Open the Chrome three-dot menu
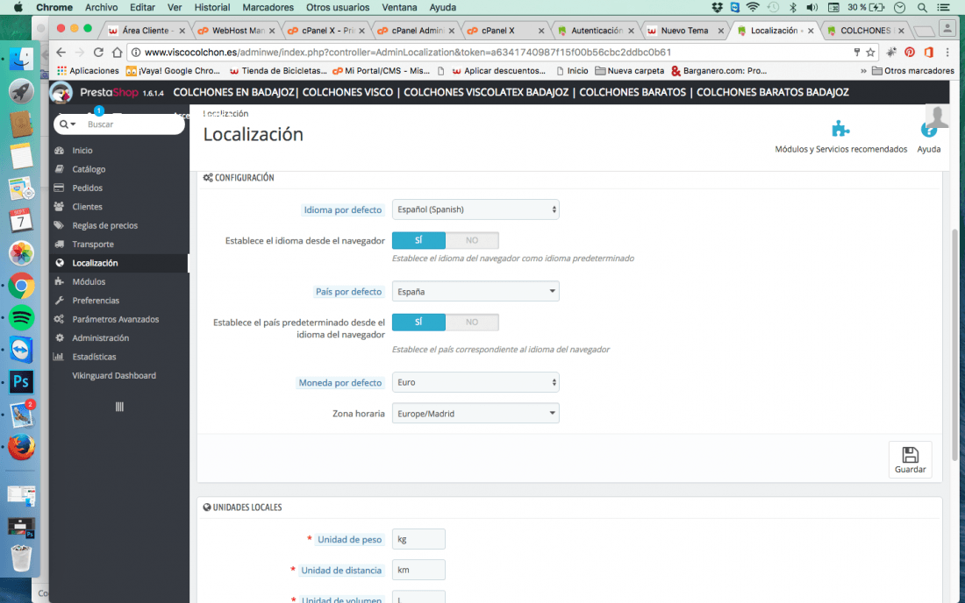The height and width of the screenshot is (603, 965). (947, 53)
